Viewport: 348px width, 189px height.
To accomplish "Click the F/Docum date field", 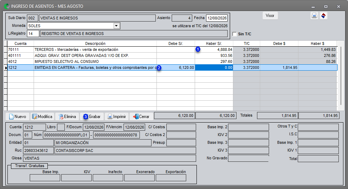I will pos(94,127).
